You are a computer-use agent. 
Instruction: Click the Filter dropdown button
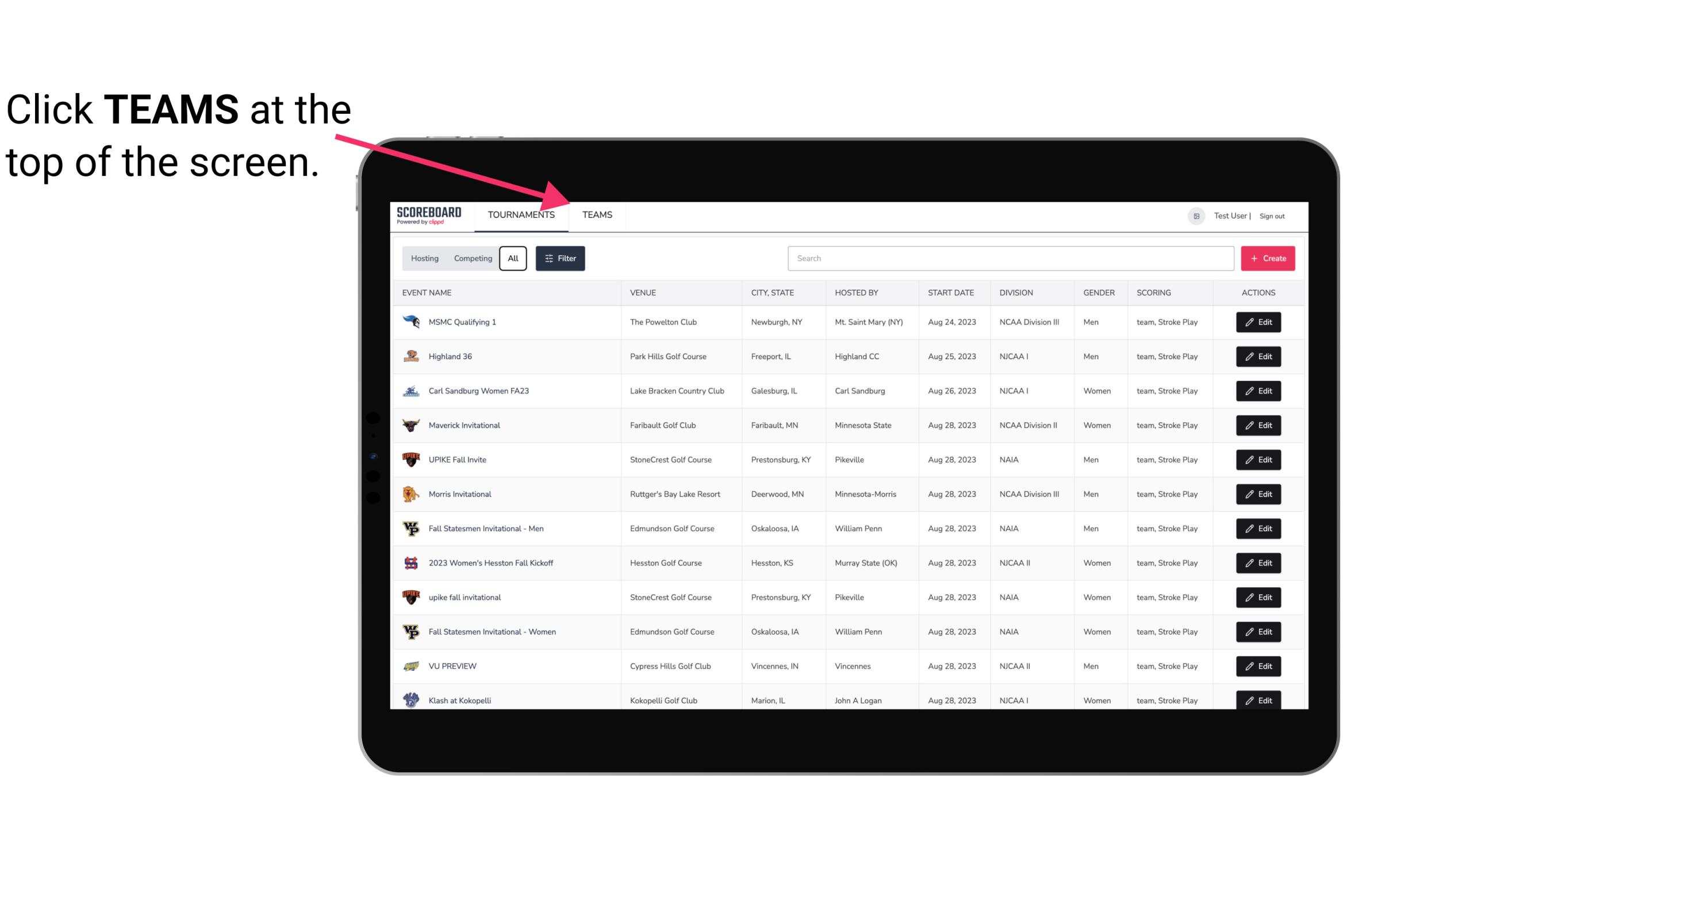tap(559, 259)
